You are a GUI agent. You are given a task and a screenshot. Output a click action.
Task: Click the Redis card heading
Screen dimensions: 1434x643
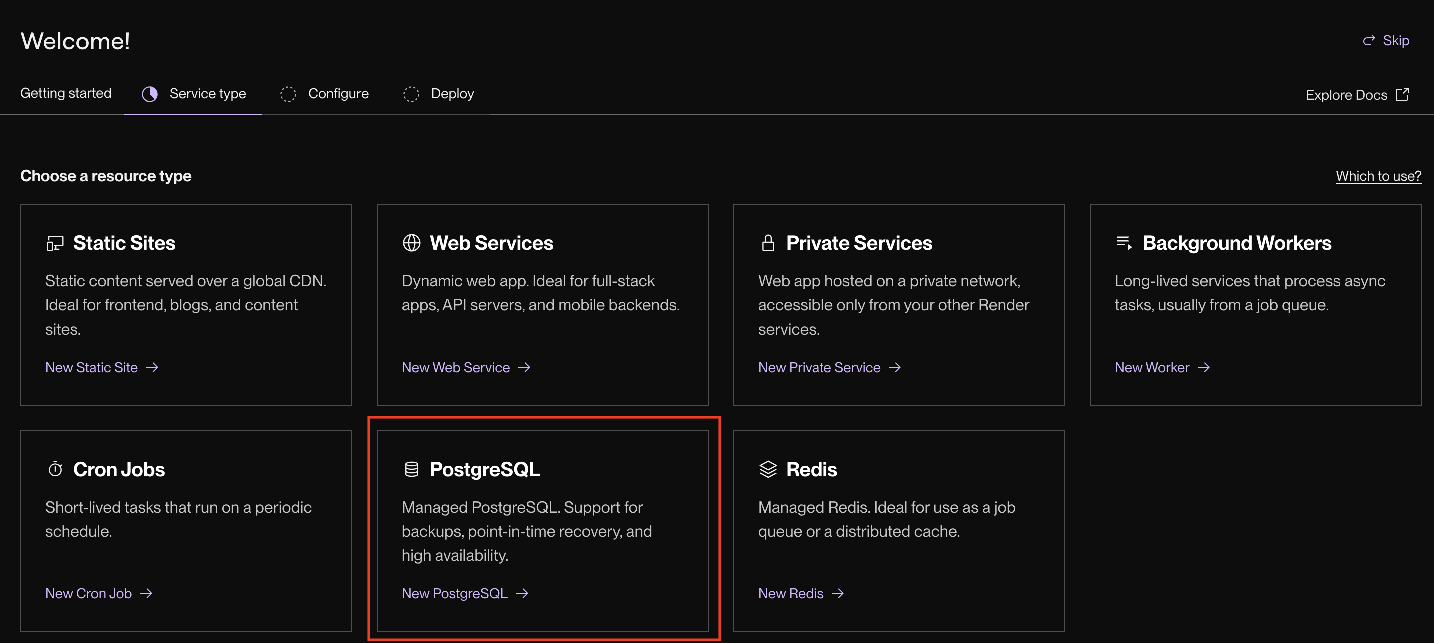(811, 469)
